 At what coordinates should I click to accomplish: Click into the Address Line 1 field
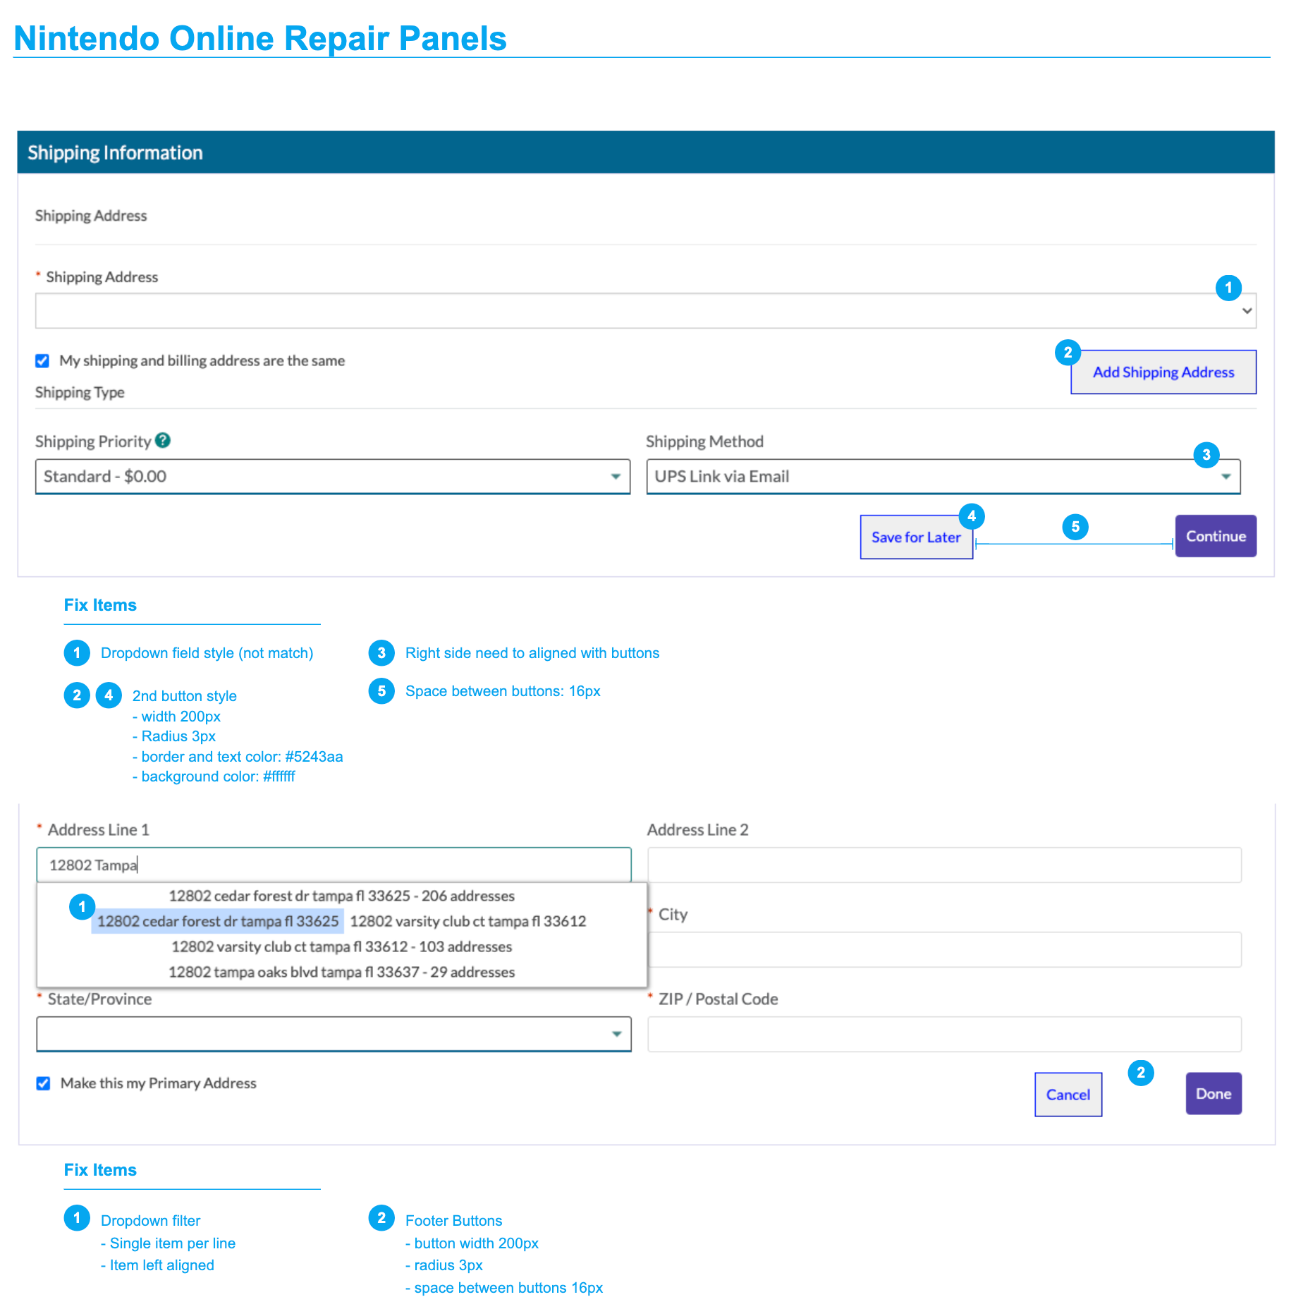[x=334, y=865]
